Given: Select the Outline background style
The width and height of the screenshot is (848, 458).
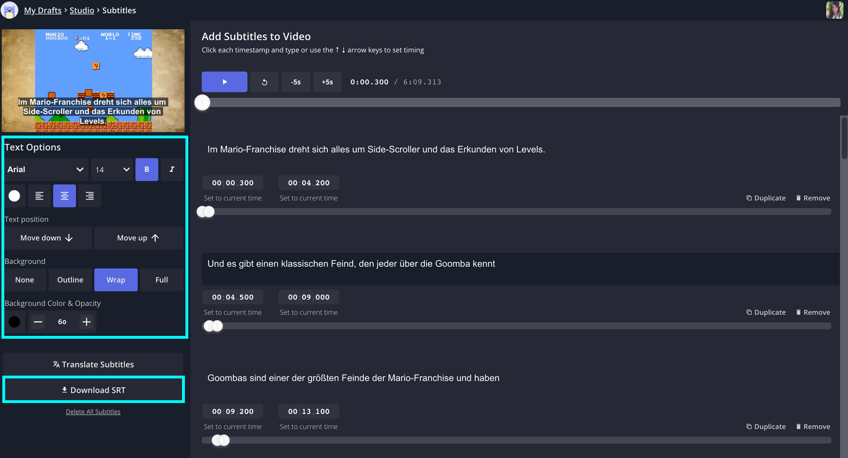Looking at the screenshot, I should pyautogui.click(x=70, y=280).
